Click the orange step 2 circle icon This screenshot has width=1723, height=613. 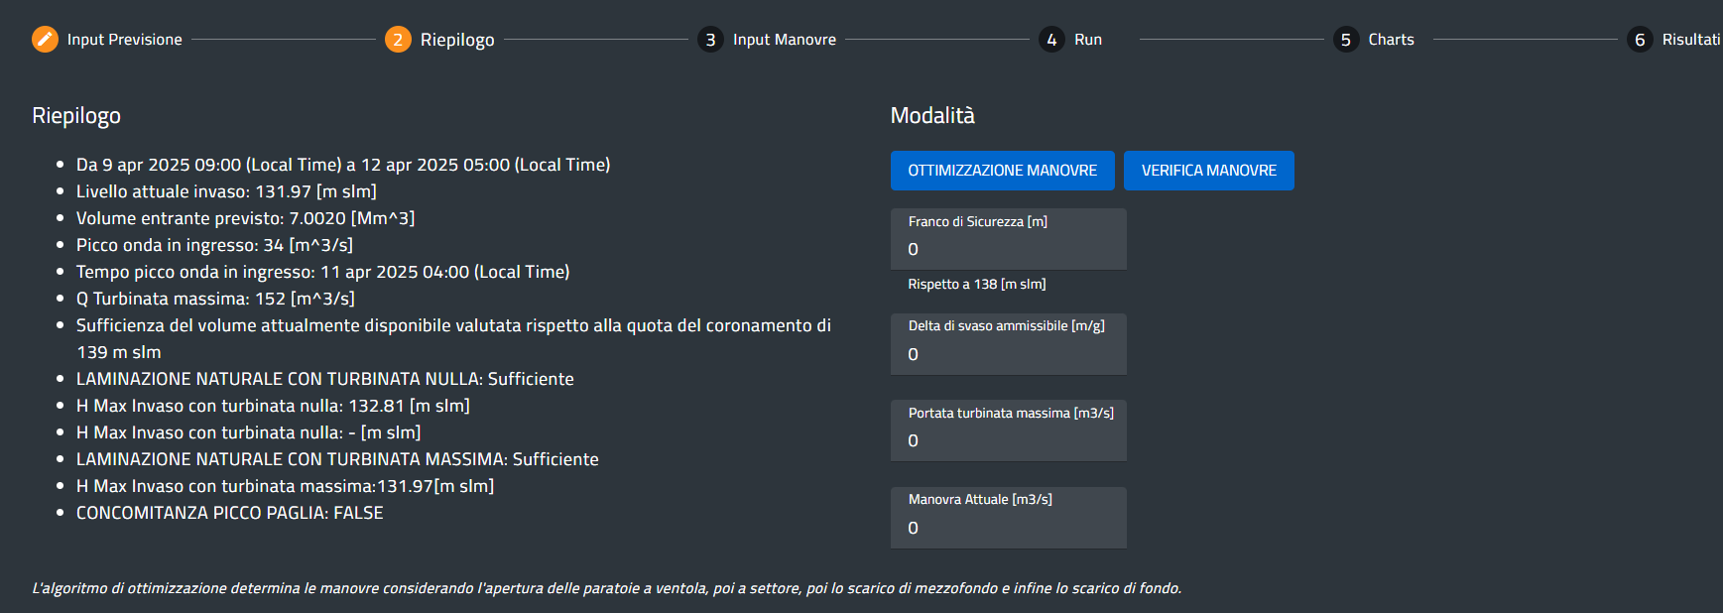398,40
